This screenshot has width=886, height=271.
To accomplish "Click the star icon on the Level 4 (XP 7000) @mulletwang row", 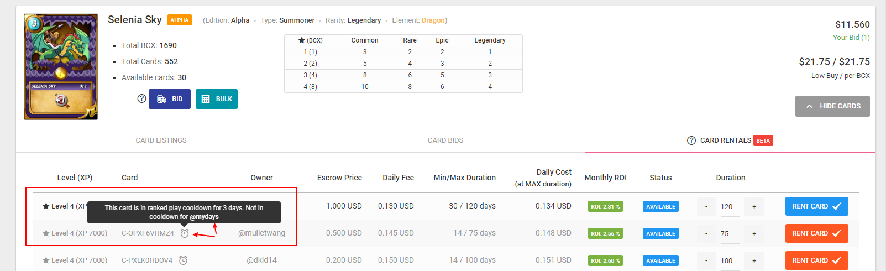I will coord(46,233).
